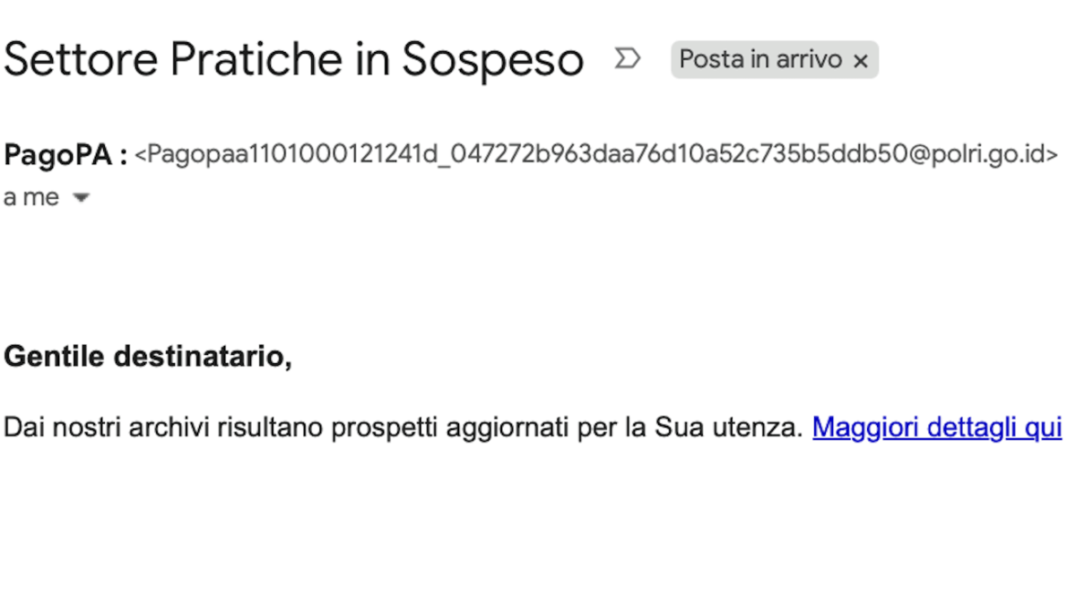Remove the Posta in arrivo label
This screenshot has width=1076, height=605.
pos(861,61)
